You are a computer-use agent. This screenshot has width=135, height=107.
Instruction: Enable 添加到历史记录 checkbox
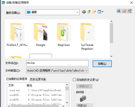pos(74,80)
